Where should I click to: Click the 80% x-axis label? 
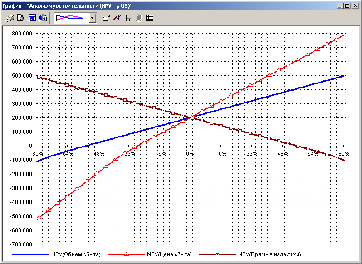(x=344, y=154)
